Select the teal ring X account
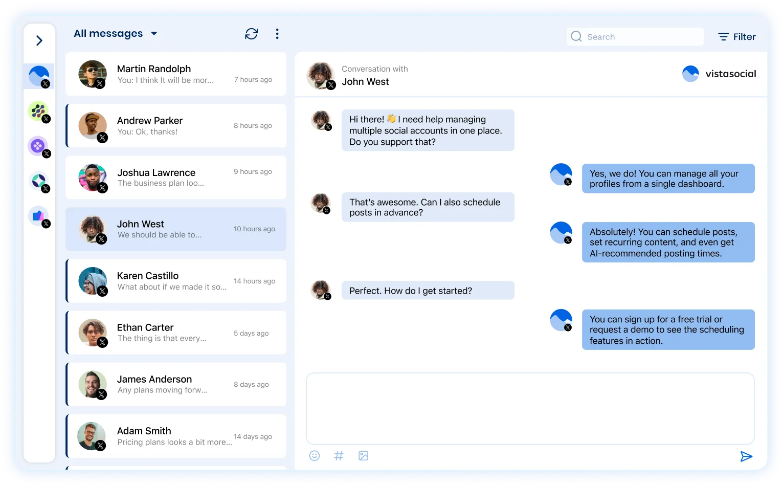 point(37,182)
